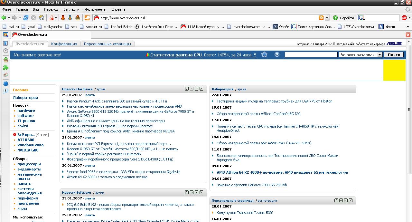Open the Themes palette sidebar icon
The image size is (412, 222).
(5, 75)
